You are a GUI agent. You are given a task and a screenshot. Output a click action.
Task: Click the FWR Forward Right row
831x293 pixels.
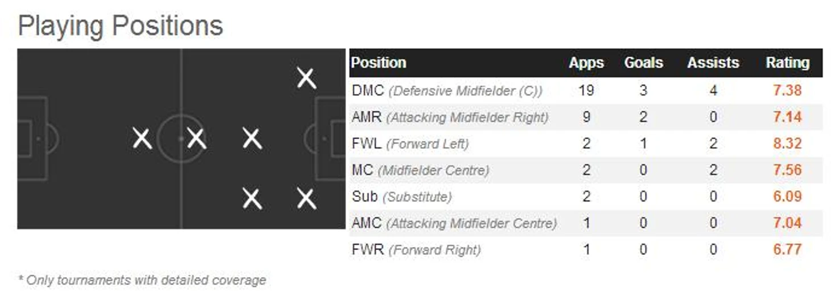tap(586, 249)
